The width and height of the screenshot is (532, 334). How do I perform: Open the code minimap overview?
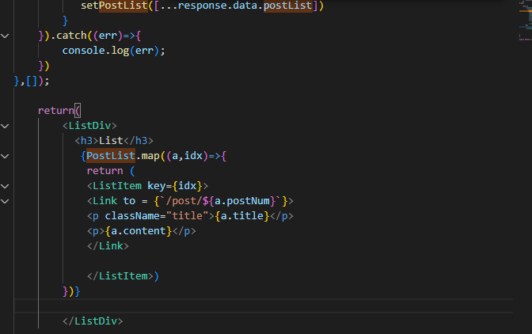coord(525,21)
